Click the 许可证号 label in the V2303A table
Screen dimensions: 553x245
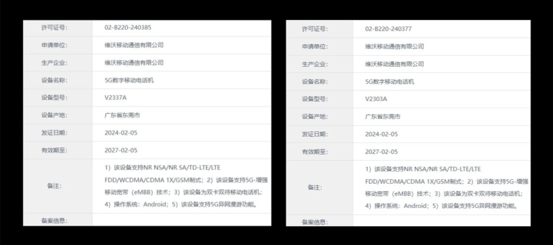(x=315, y=29)
